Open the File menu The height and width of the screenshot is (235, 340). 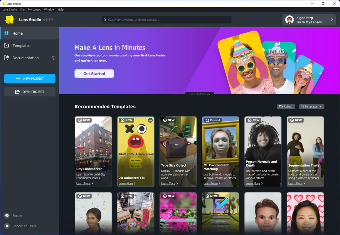(x=22, y=10)
